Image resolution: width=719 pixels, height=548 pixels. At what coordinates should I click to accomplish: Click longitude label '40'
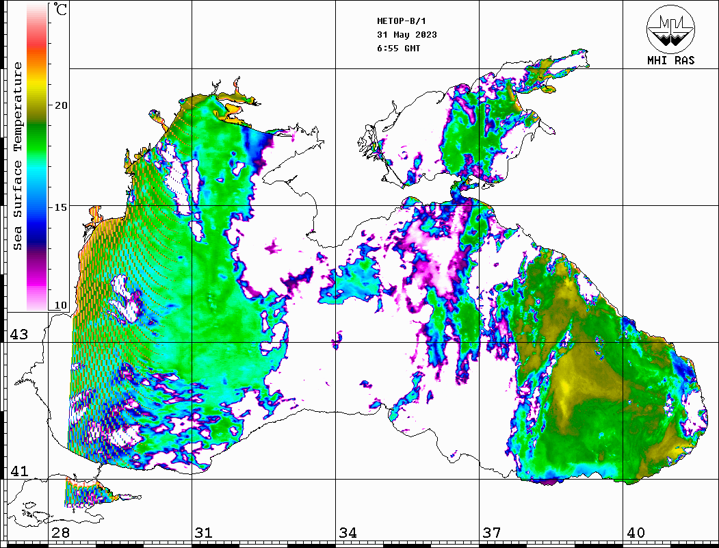[x=636, y=533]
